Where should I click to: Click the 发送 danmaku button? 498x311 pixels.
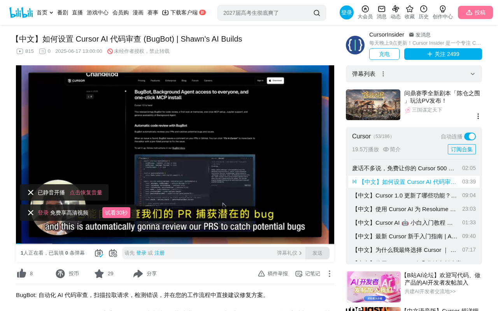pyautogui.click(x=317, y=253)
